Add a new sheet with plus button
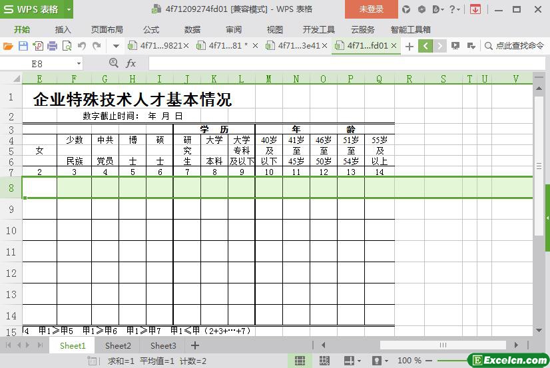 click(195, 345)
